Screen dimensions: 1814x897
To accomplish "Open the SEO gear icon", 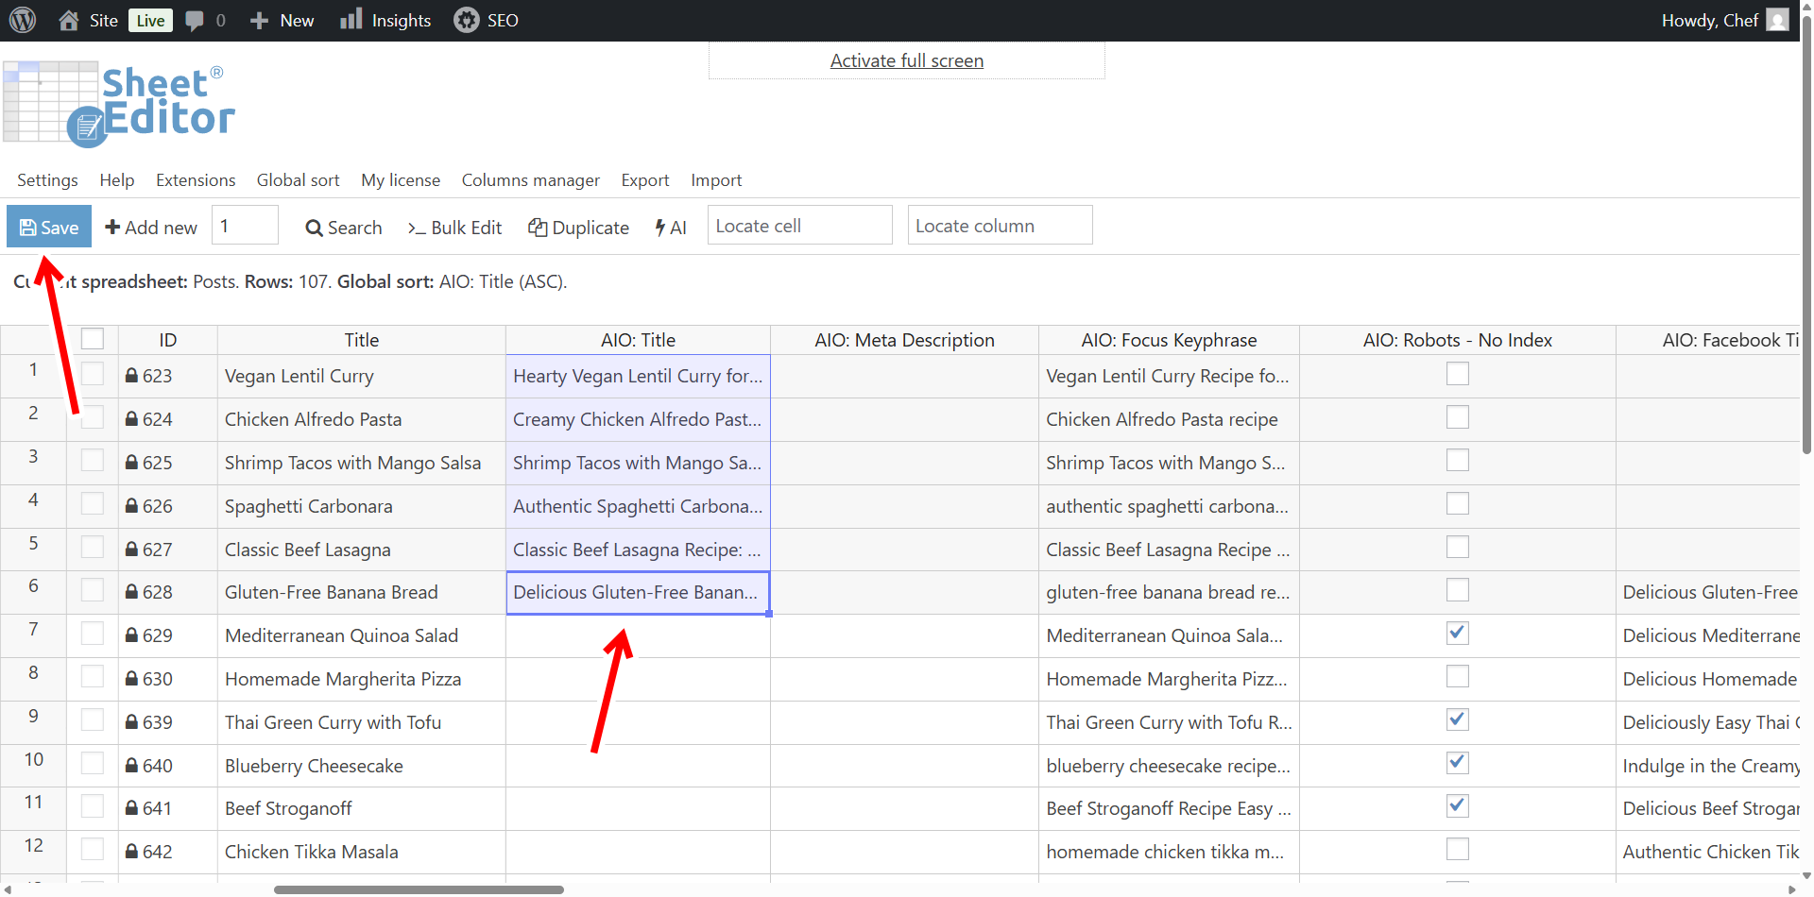I will [x=466, y=20].
